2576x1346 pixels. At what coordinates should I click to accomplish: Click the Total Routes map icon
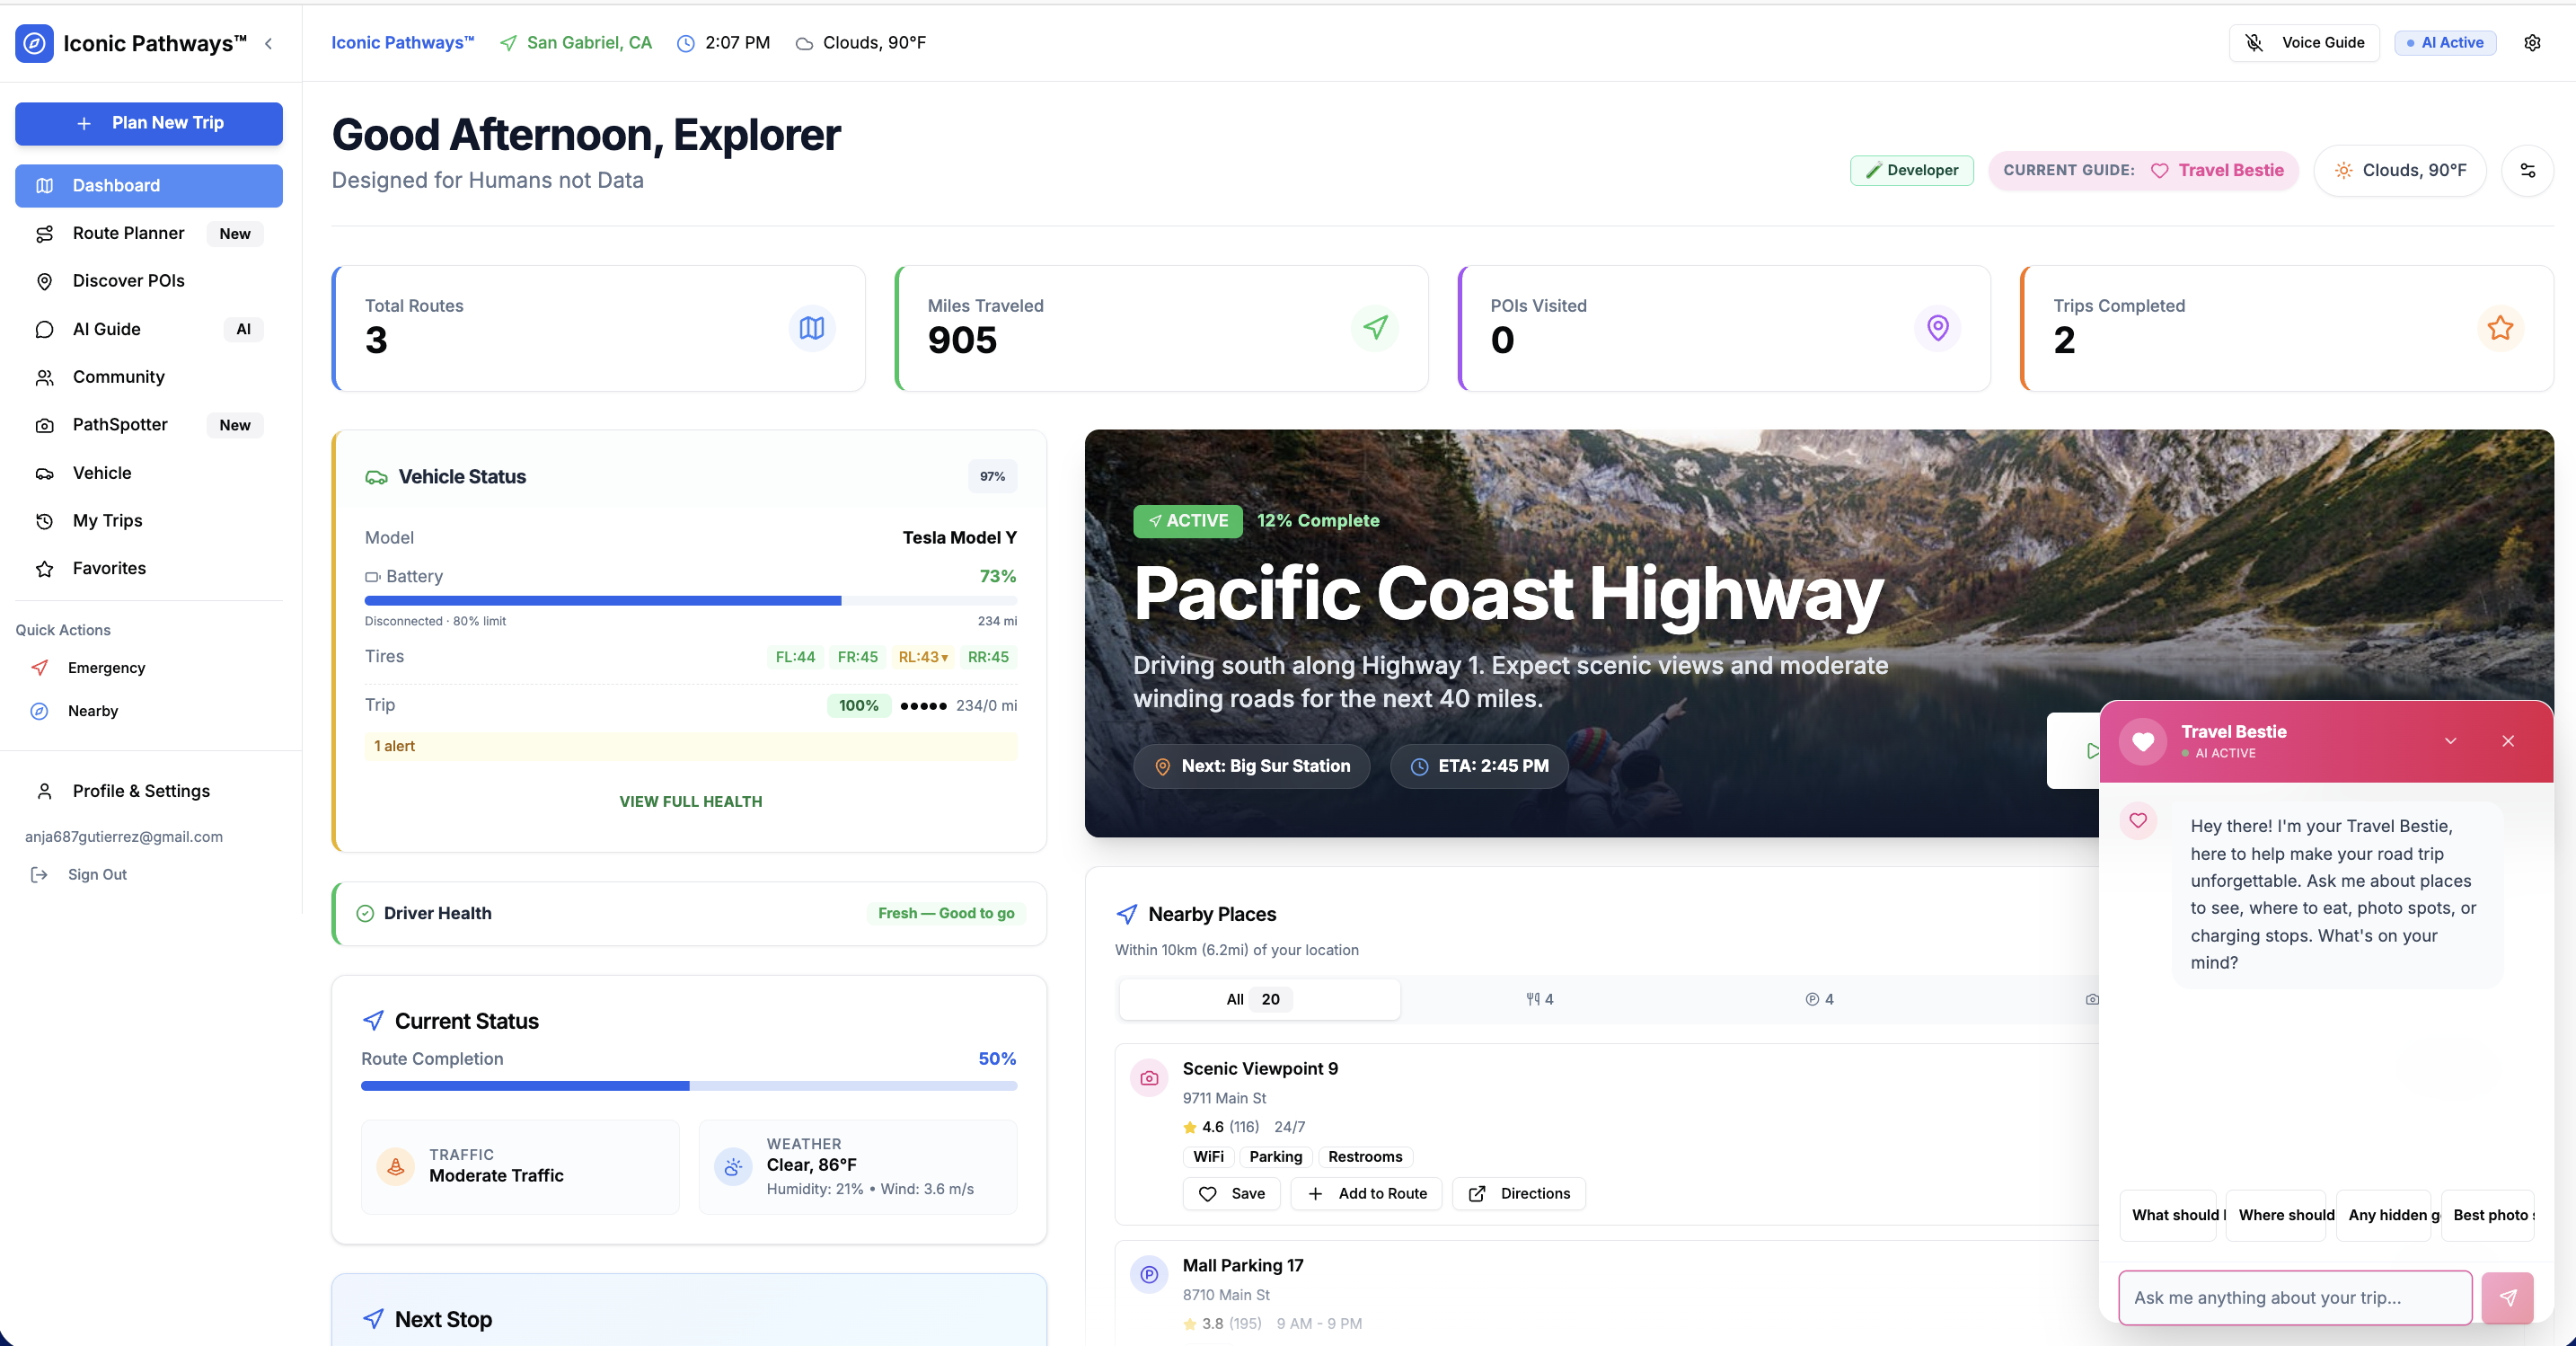(x=812, y=328)
